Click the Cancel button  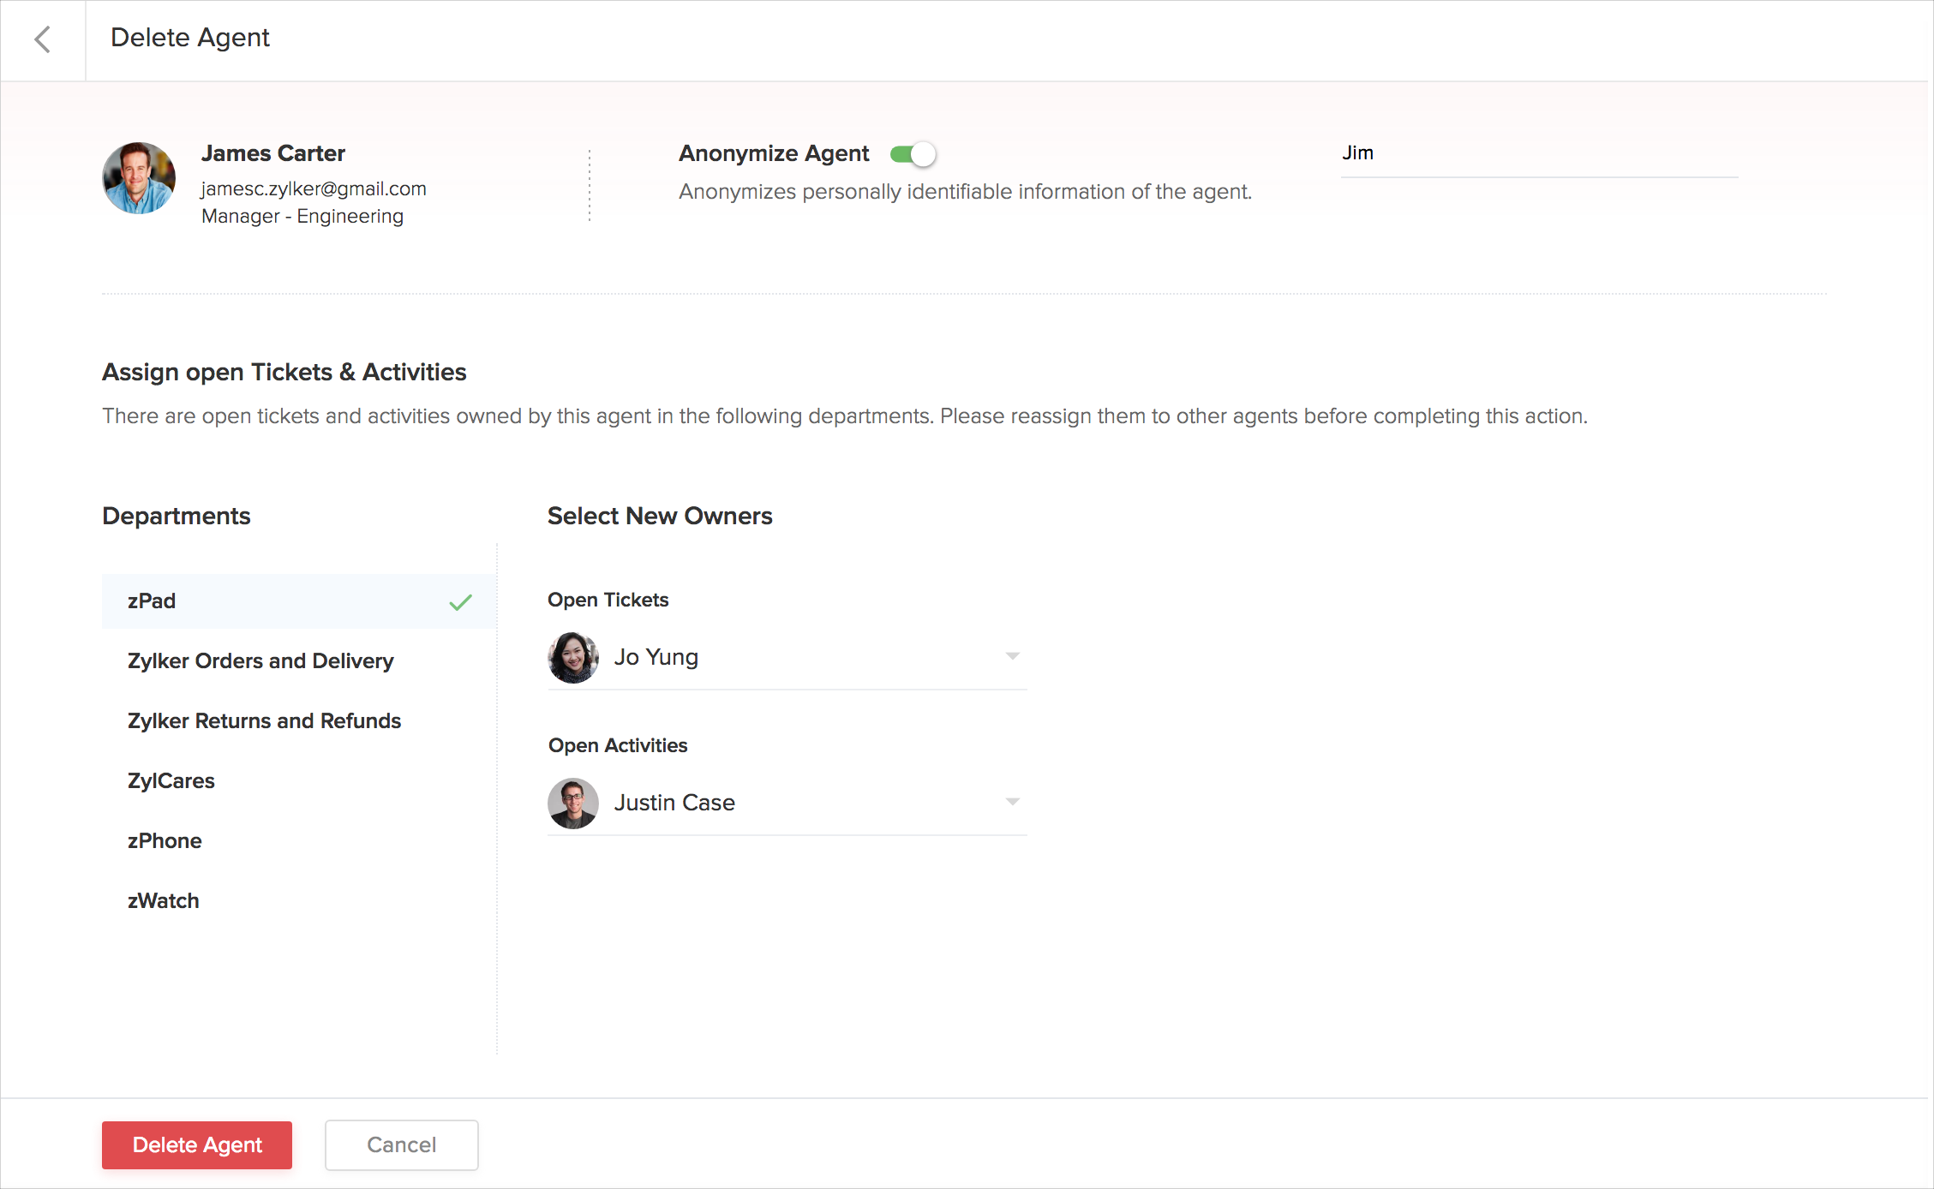click(x=402, y=1145)
